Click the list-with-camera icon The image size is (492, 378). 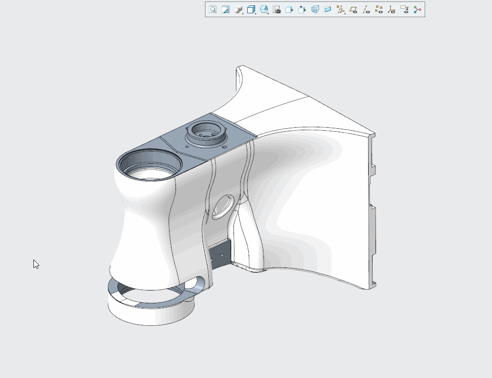tap(277, 9)
